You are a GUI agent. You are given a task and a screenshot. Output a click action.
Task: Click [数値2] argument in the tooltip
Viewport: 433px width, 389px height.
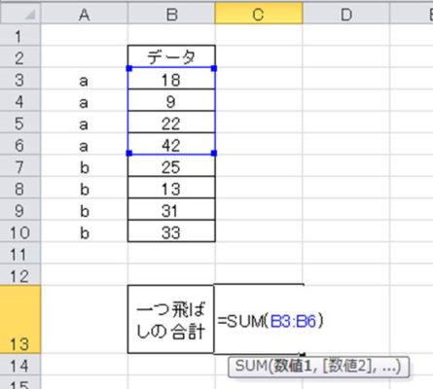348,367
